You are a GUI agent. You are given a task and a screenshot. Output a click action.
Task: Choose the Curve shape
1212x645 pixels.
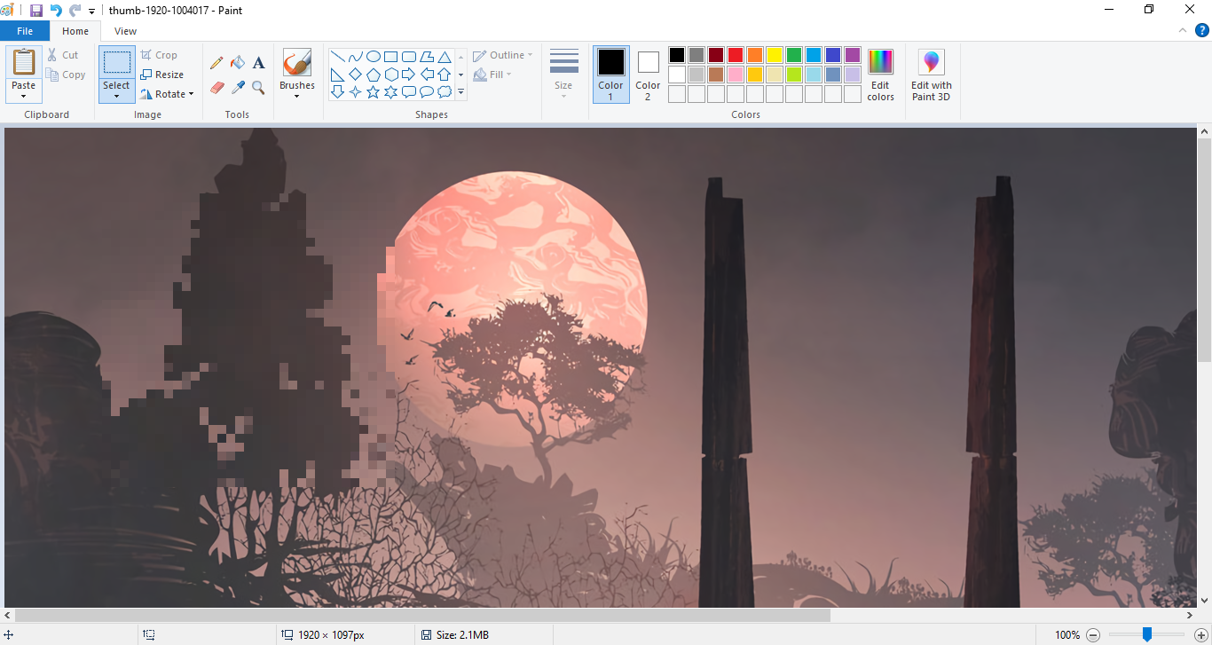pyautogui.click(x=356, y=57)
